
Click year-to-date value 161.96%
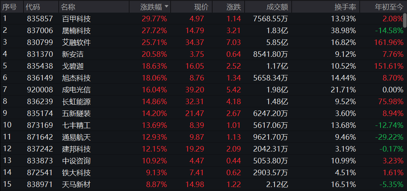pos(389,43)
